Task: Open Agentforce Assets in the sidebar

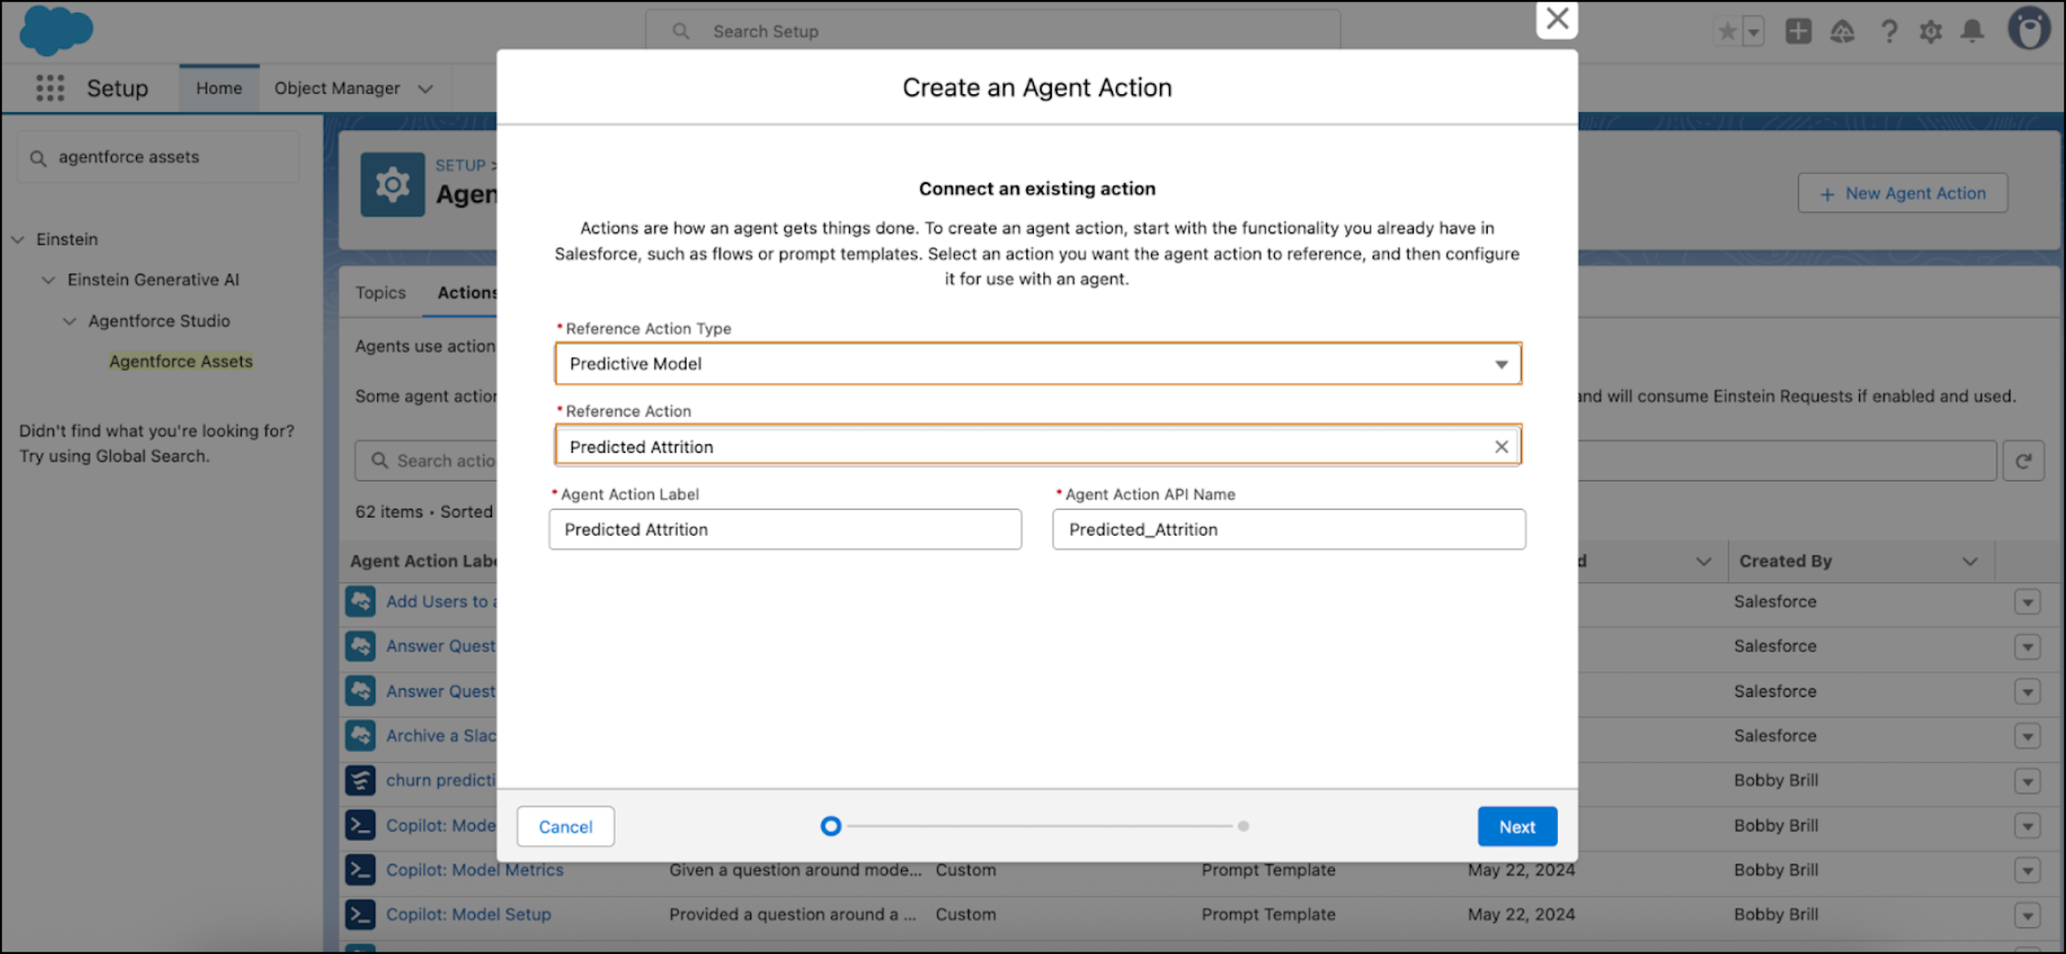Action: pos(181,361)
